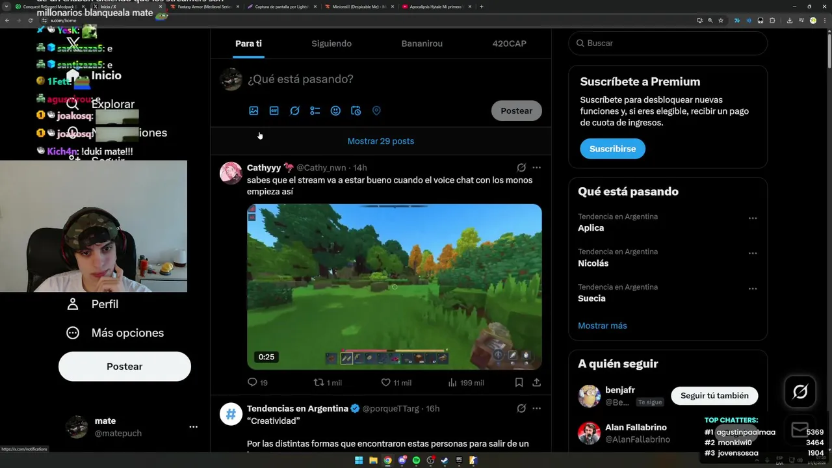Switch to the Bananirou tab
The image size is (832, 468).
click(x=422, y=44)
